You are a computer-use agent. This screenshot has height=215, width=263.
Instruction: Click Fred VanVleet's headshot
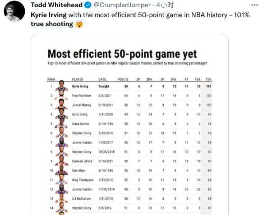[x=61, y=96]
